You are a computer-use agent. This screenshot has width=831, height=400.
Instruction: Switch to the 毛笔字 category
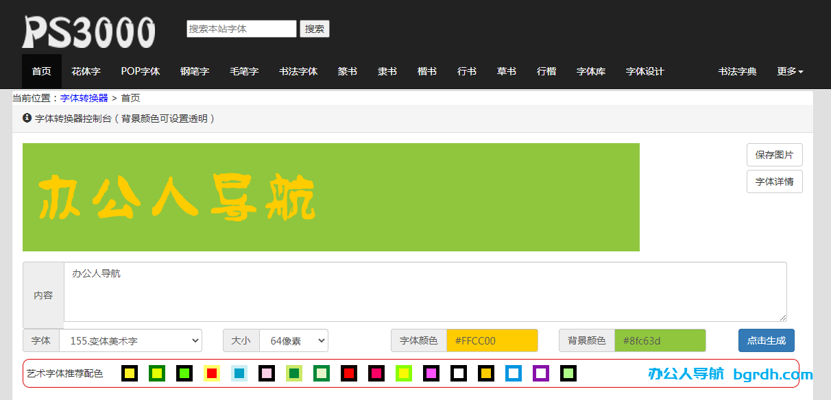[x=244, y=71]
